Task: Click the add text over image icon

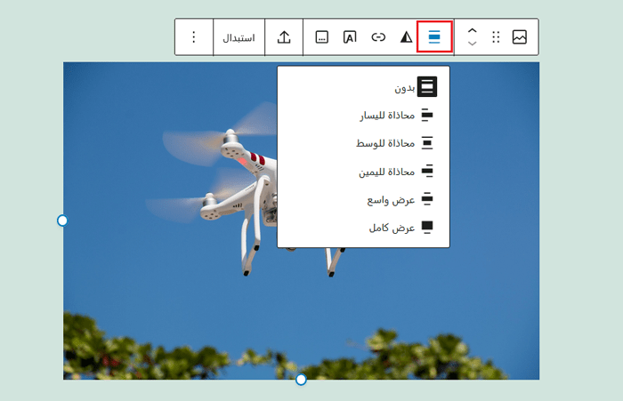Action: point(350,37)
